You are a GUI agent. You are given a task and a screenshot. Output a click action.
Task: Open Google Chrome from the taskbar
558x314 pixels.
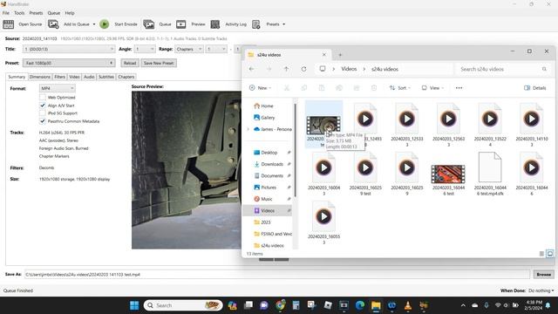(x=281, y=305)
